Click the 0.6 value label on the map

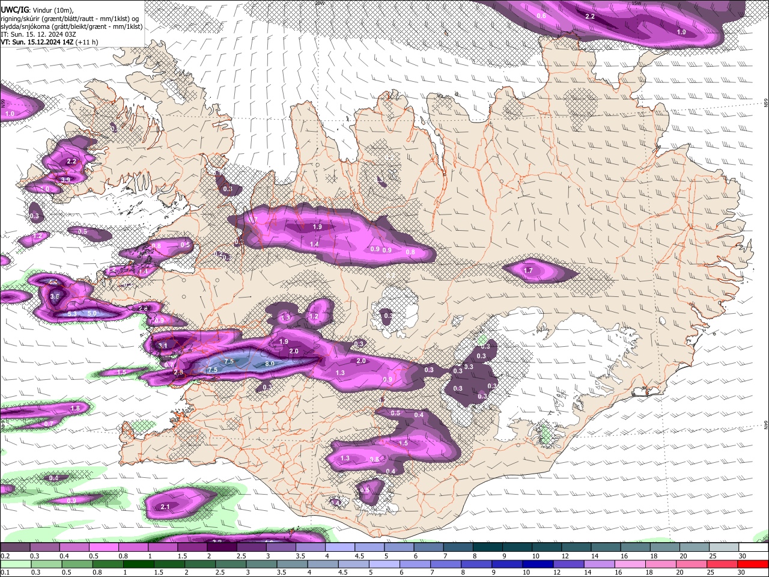[541, 16]
